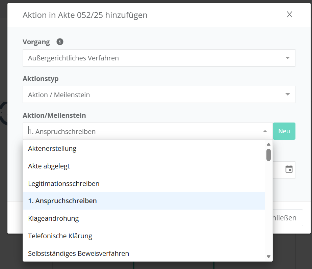Click the dropdown list scrollbar thumb
This screenshot has height=269, width=312.
pos(268,155)
